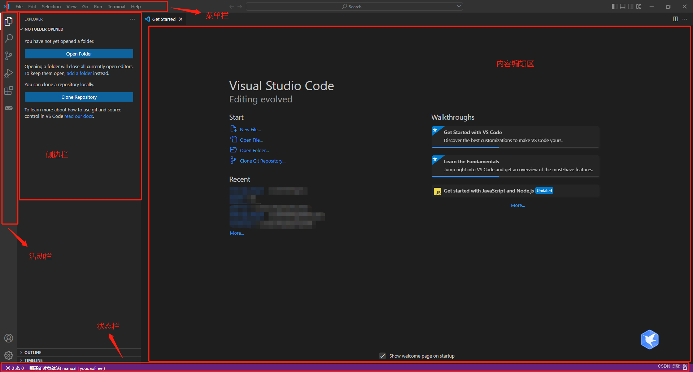This screenshot has height=372, width=693.
Task: Open the Source Control view
Action: 9,56
